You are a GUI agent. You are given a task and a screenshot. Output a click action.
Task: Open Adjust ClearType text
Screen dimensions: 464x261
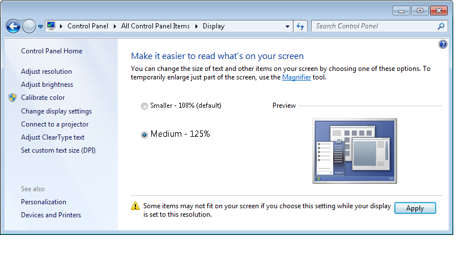52,137
